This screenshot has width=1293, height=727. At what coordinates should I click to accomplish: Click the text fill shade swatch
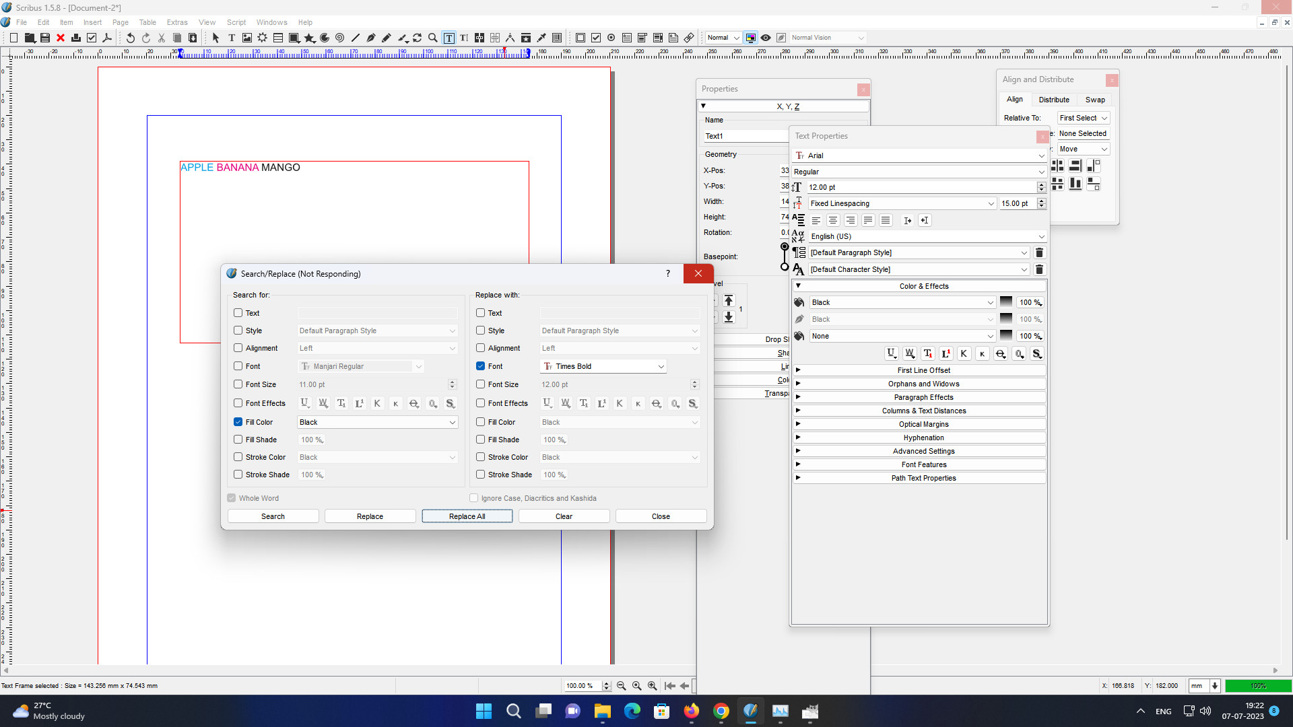1006,302
